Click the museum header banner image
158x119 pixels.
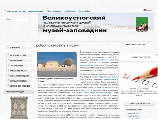click(96, 24)
